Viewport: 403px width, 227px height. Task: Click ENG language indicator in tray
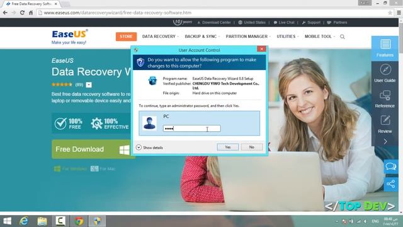click(375, 221)
